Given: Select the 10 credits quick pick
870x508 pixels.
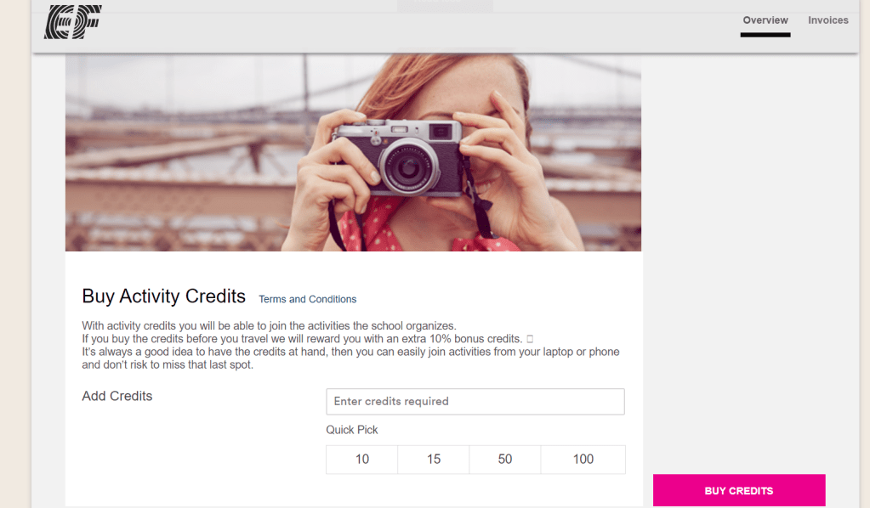Looking at the screenshot, I should (x=362, y=459).
